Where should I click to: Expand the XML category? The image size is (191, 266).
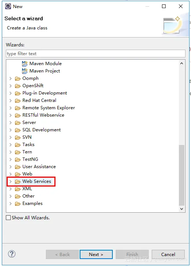pyautogui.click(x=11, y=189)
